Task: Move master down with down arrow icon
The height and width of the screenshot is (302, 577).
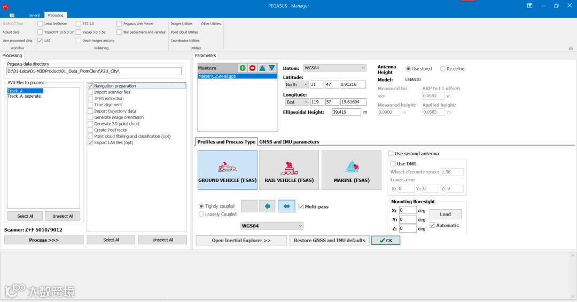Action: pyautogui.click(x=271, y=68)
